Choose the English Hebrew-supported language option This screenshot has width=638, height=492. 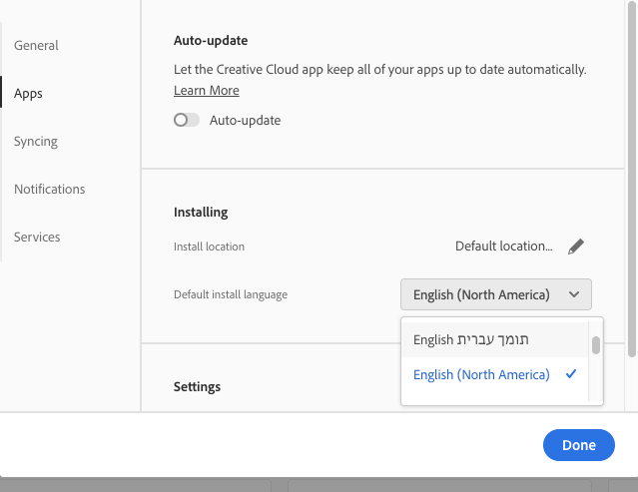coord(471,340)
